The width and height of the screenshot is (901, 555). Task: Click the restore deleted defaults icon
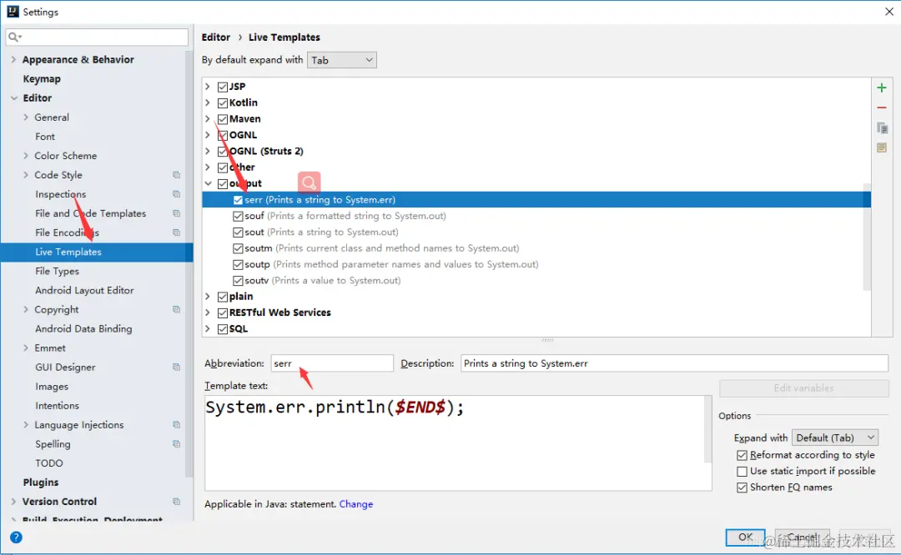click(882, 147)
